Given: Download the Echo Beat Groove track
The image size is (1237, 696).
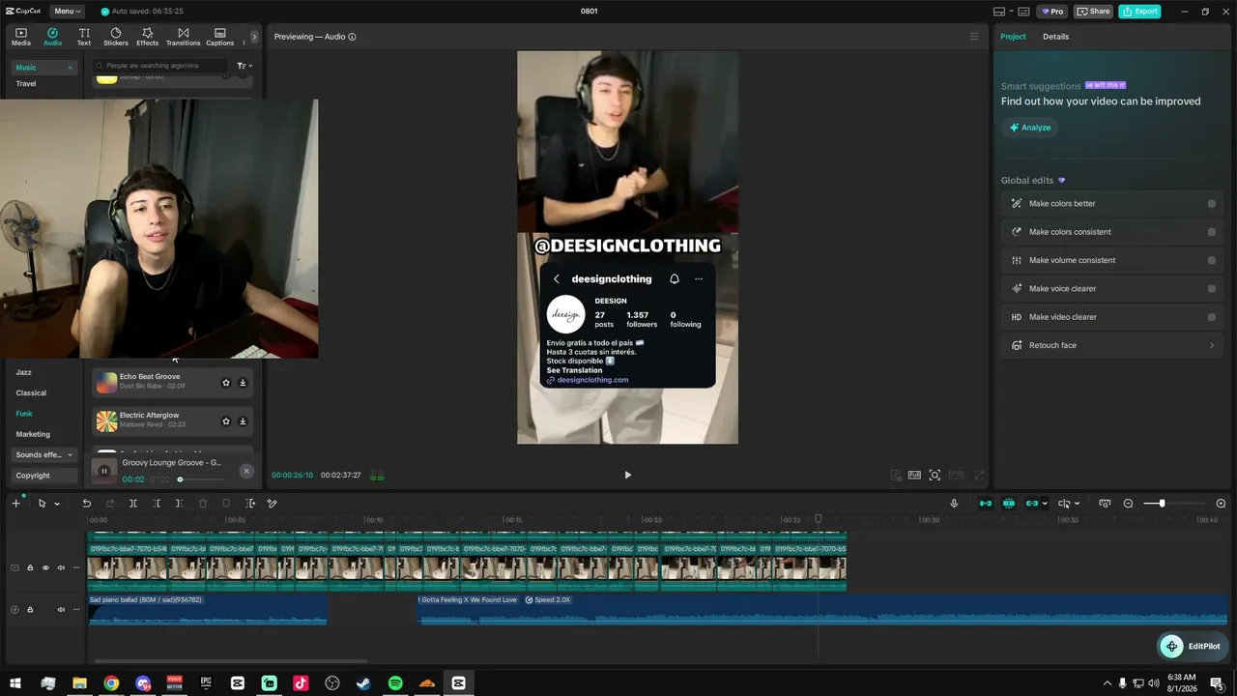Looking at the screenshot, I should 243,382.
